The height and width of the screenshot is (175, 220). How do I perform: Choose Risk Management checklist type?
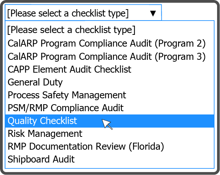click(45, 134)
